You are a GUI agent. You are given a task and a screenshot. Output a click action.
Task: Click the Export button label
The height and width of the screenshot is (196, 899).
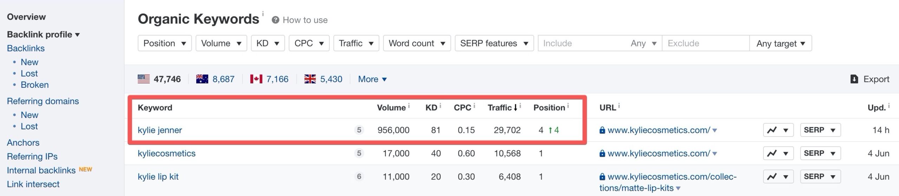(x=876, y=79)
